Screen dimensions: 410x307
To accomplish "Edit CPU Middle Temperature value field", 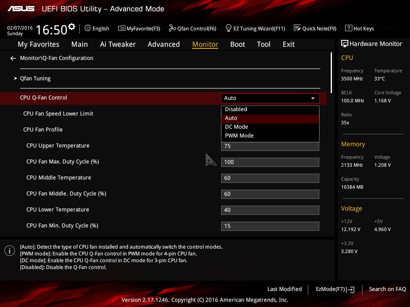I will click(270, 178).
